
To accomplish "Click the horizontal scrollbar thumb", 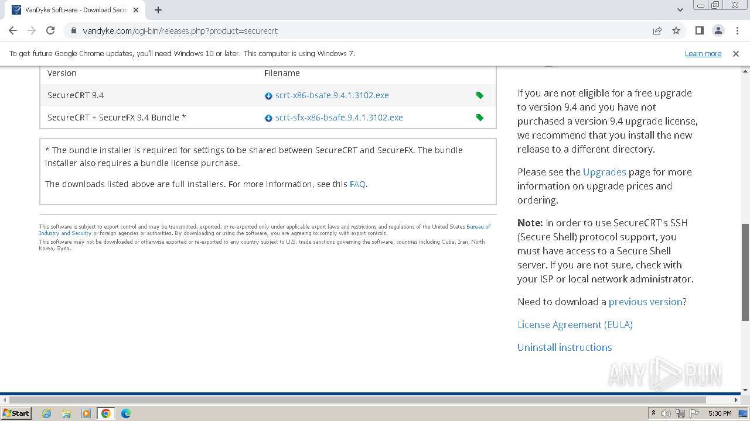I will click(357, 400).
